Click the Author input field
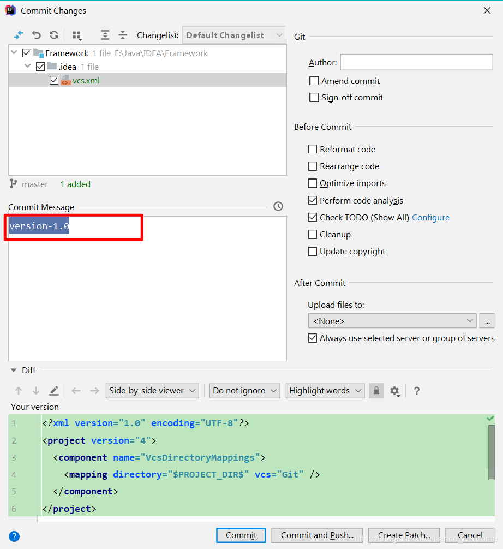The image size is (503, 549). (417, 62)
